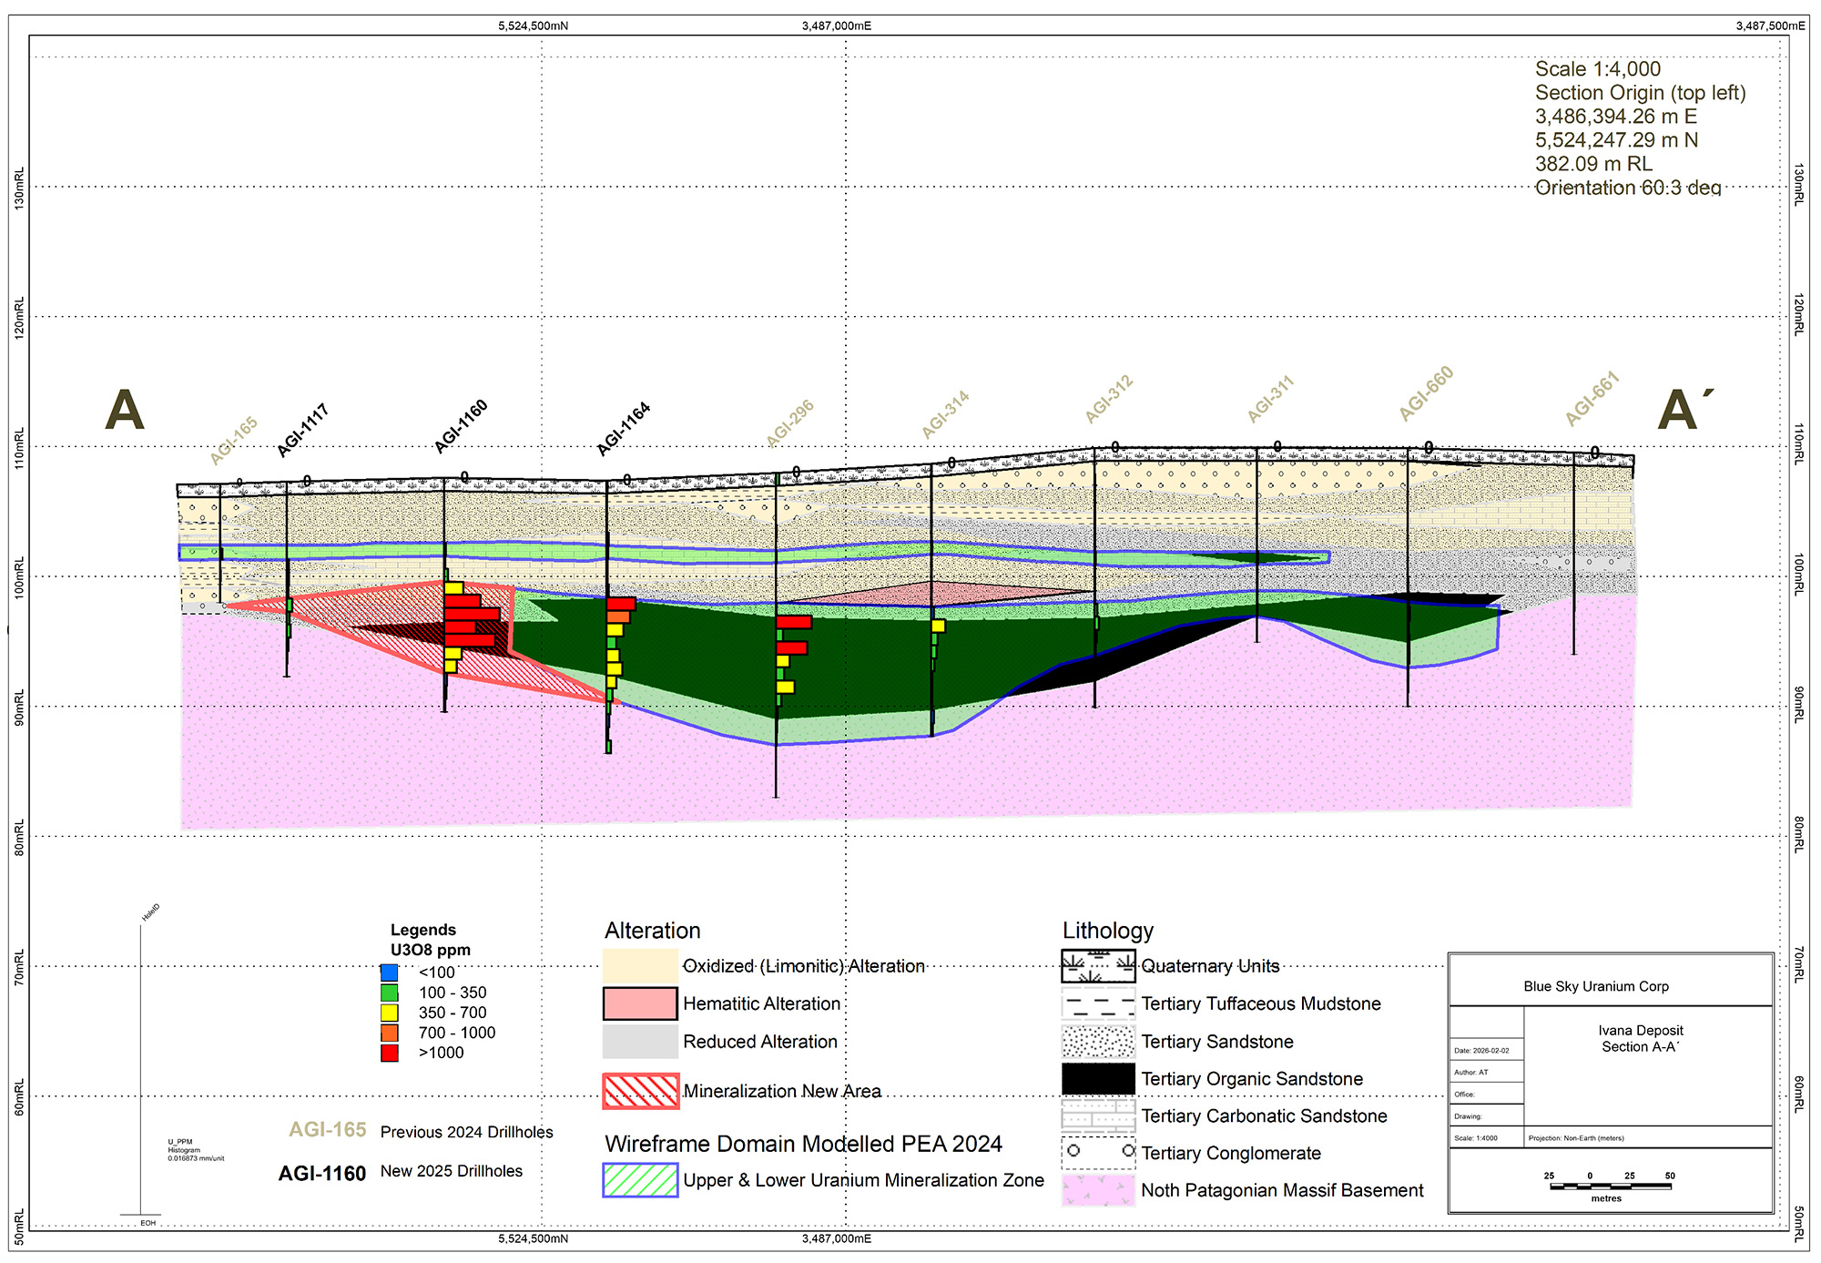1821x1263 pixels.
Task: Click the Upper & Lower Uranium Zone icon
Action: (640, 1180)
